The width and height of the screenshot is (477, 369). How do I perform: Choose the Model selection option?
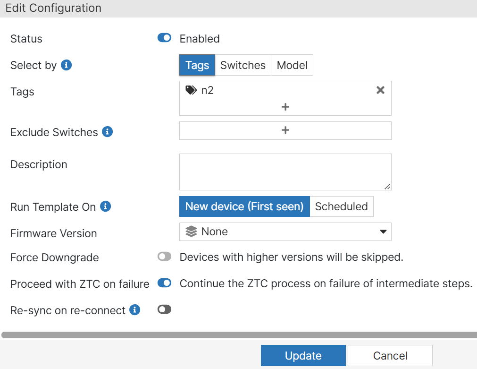point(292,65)
